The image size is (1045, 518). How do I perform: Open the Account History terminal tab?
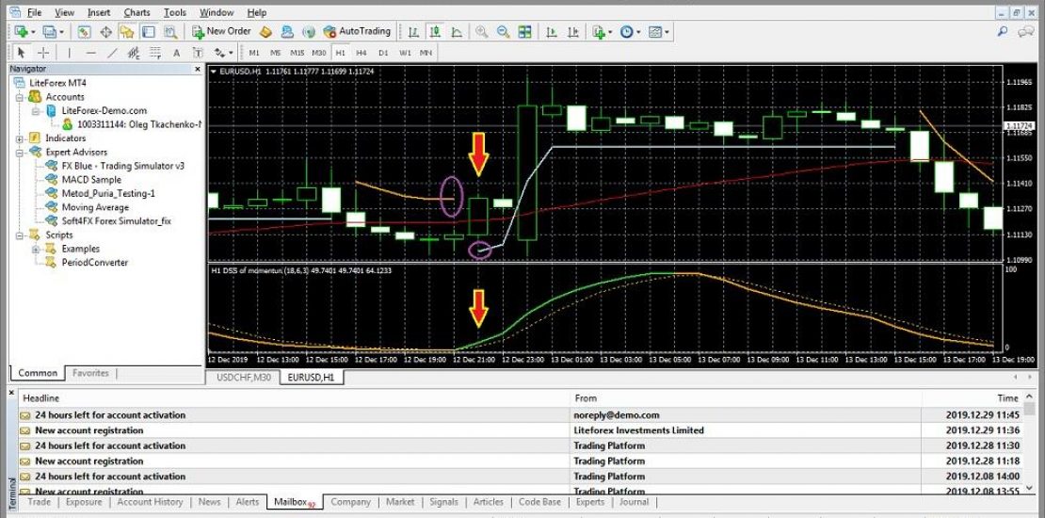(150, 502)
